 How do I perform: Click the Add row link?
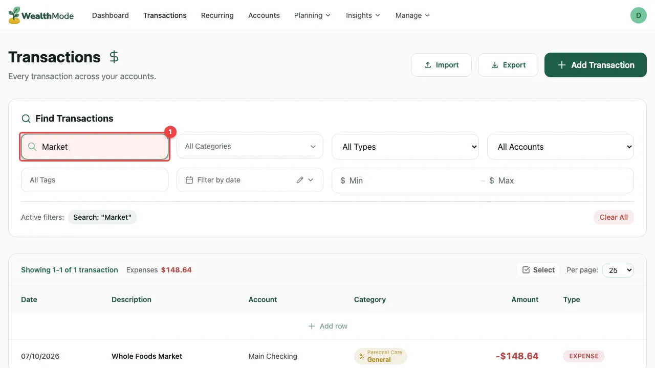coord(327,326)
